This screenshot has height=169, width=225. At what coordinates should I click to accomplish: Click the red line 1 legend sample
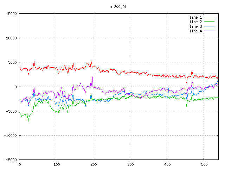point(210,17)
